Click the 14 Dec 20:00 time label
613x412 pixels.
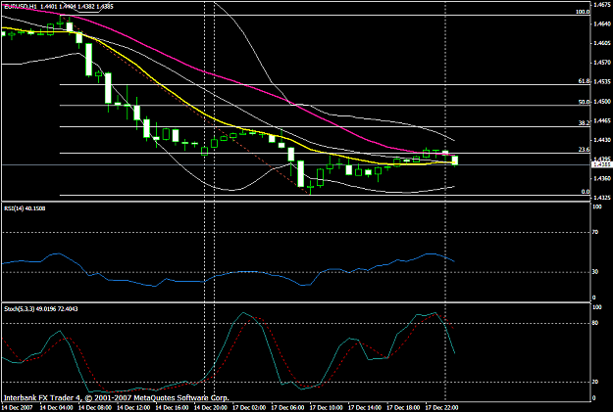click(x=210, y=407)
